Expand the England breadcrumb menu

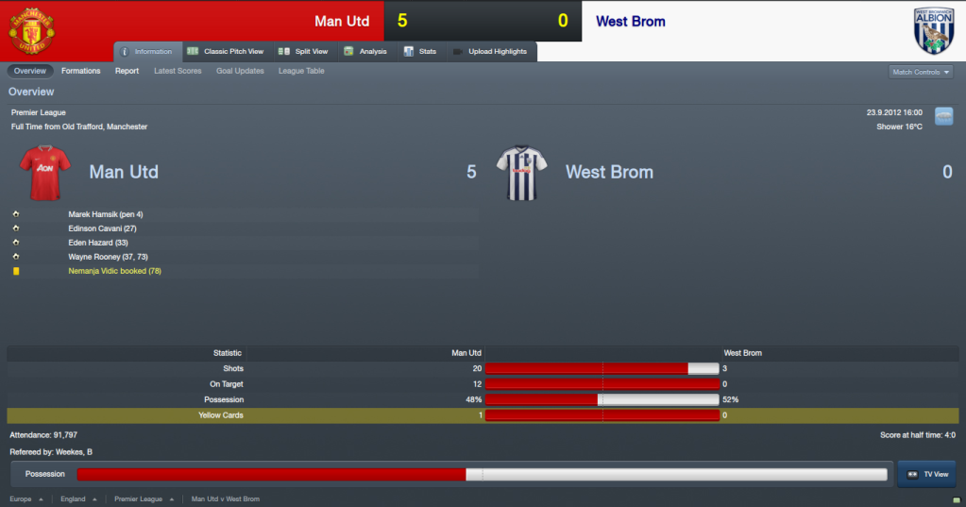[79, 499]
